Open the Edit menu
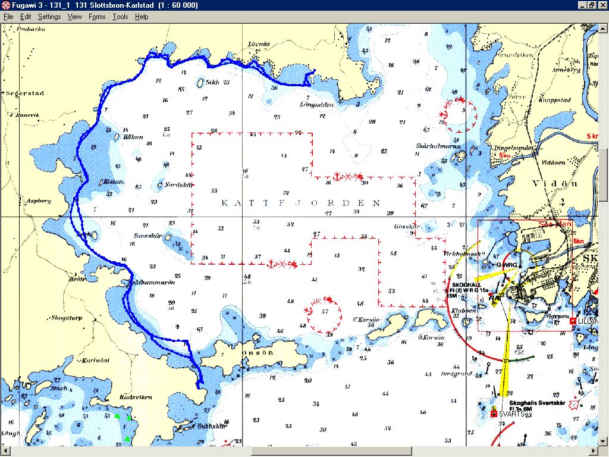 pyautogui.click(x=26, y=17)
